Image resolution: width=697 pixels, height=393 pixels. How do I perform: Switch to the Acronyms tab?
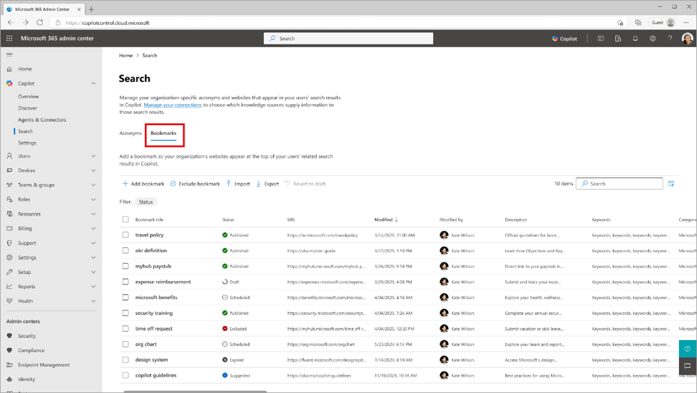point(130,133)
